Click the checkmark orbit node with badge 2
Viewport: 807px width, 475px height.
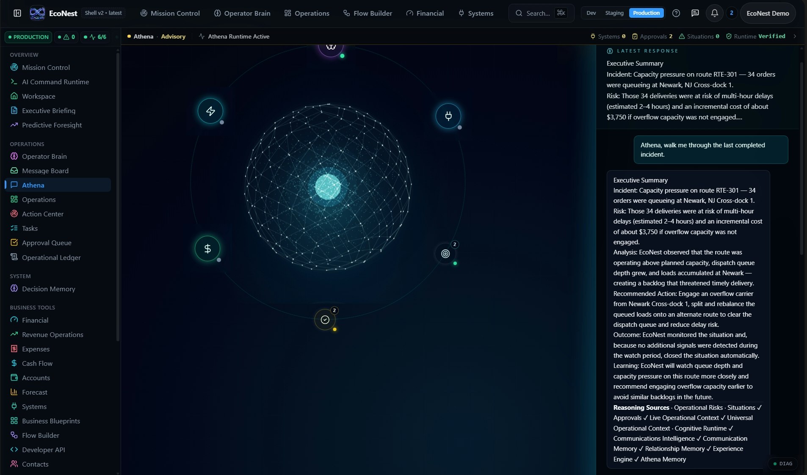325,320
